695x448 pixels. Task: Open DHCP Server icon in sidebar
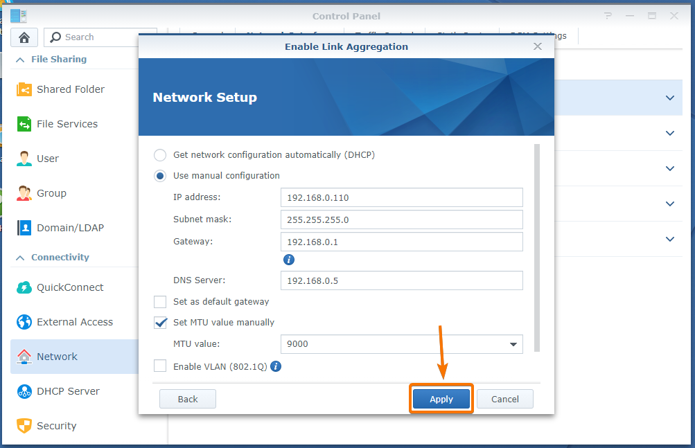pyautogui.click(x=24, y=391)
